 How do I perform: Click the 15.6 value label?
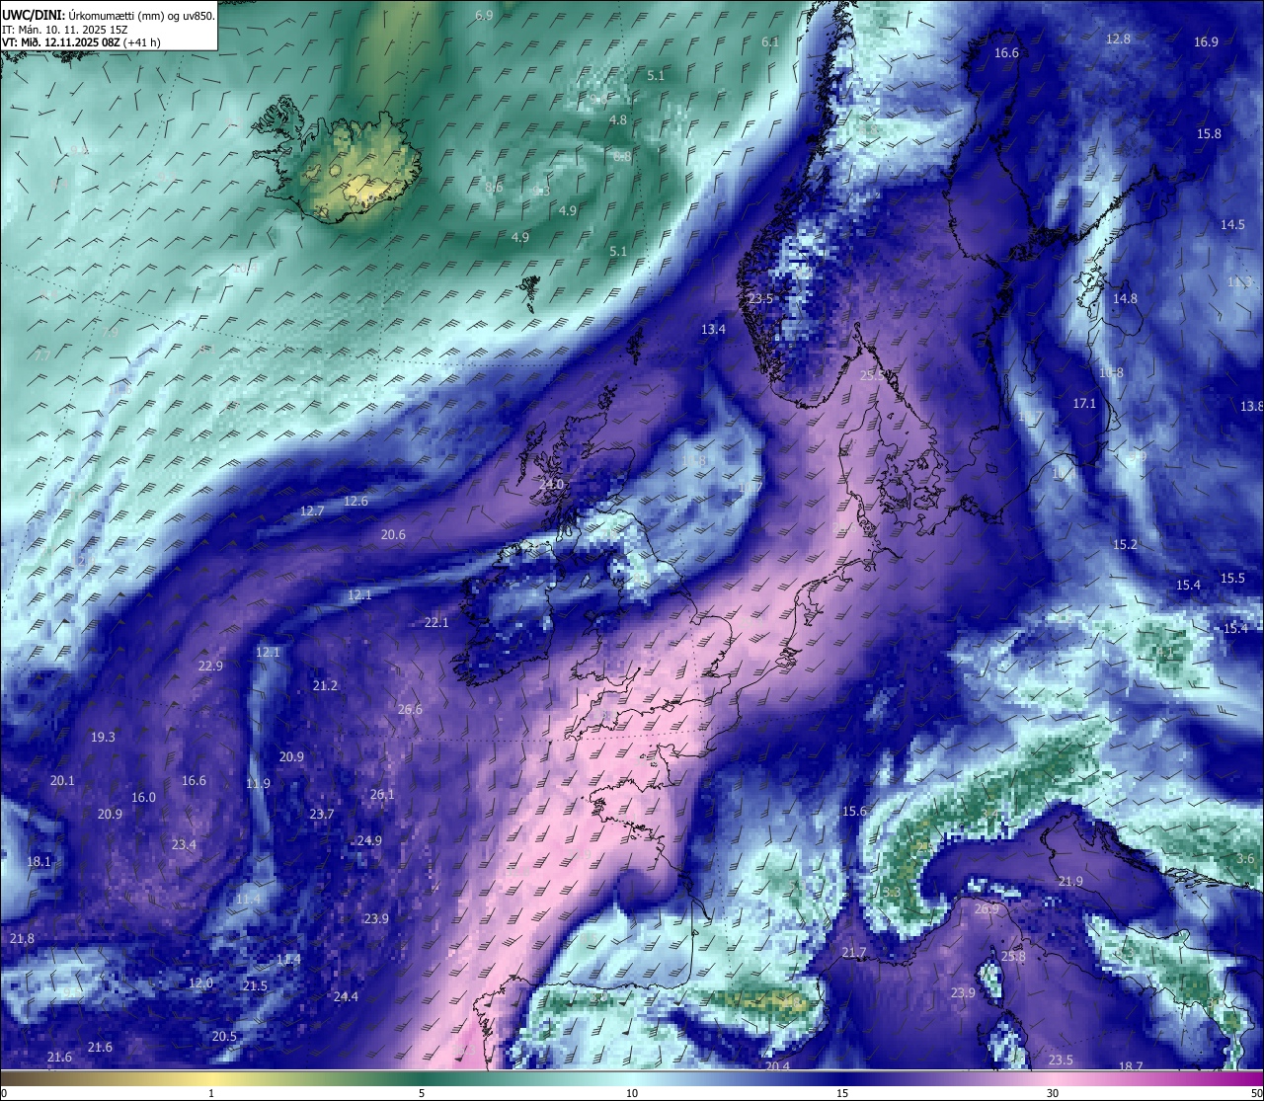[854, 812]
